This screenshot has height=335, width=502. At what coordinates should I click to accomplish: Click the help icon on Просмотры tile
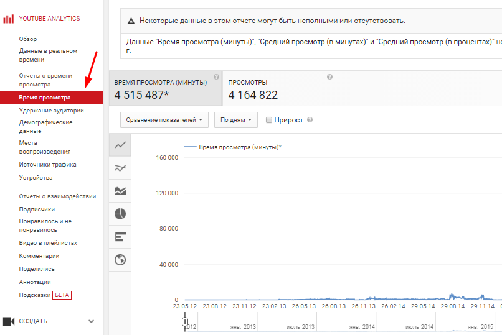329,76
